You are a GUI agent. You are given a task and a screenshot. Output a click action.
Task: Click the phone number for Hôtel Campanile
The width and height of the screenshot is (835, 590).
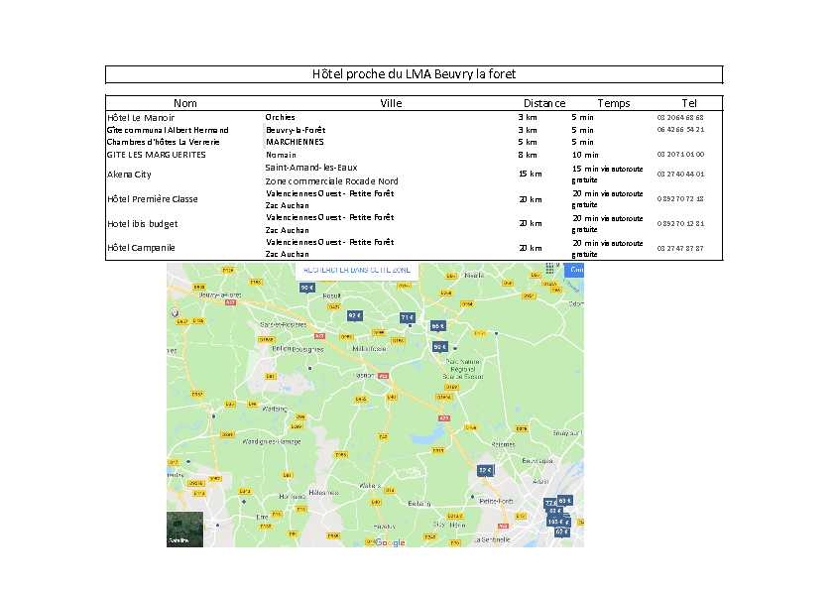pyautogui.click(x=680, y=248)
